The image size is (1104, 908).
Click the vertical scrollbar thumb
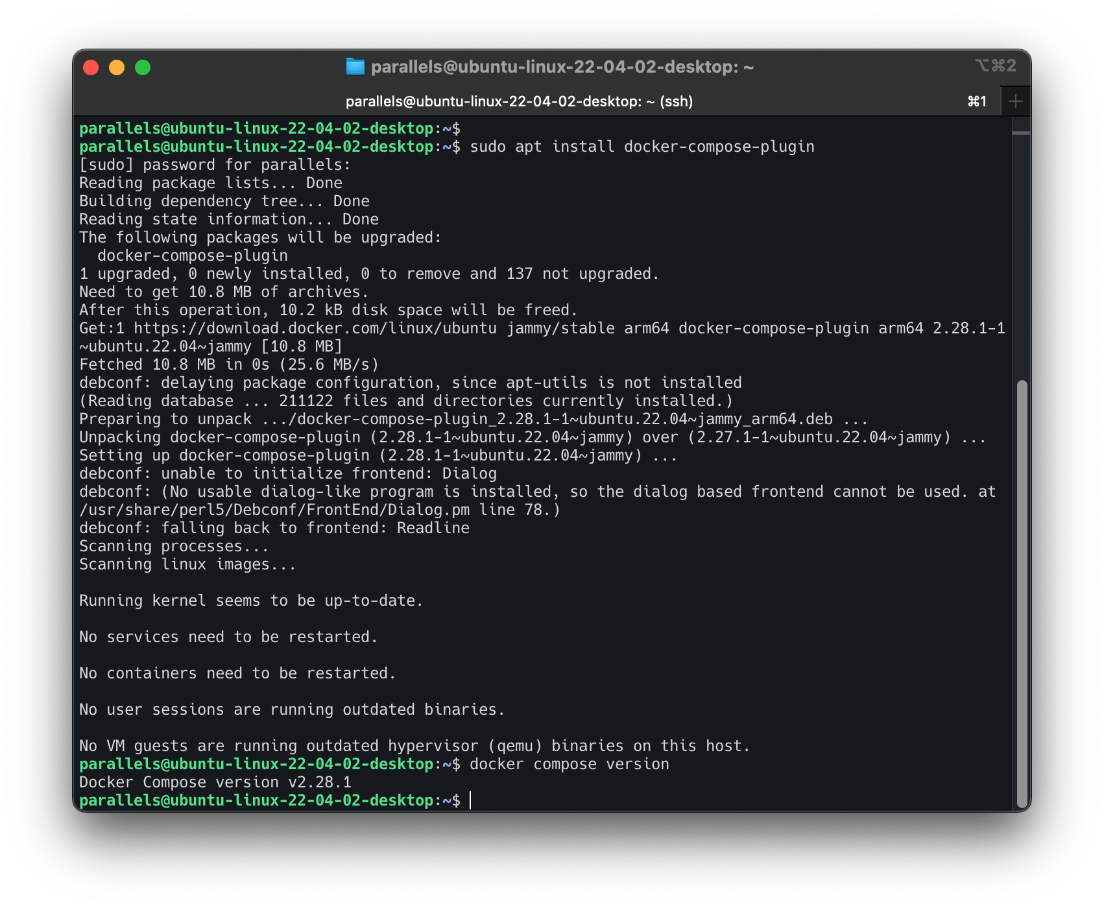(x=1022, y=595)
